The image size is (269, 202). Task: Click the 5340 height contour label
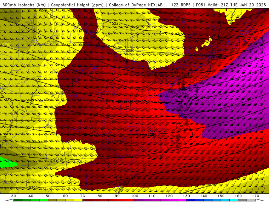coord(179,73)
